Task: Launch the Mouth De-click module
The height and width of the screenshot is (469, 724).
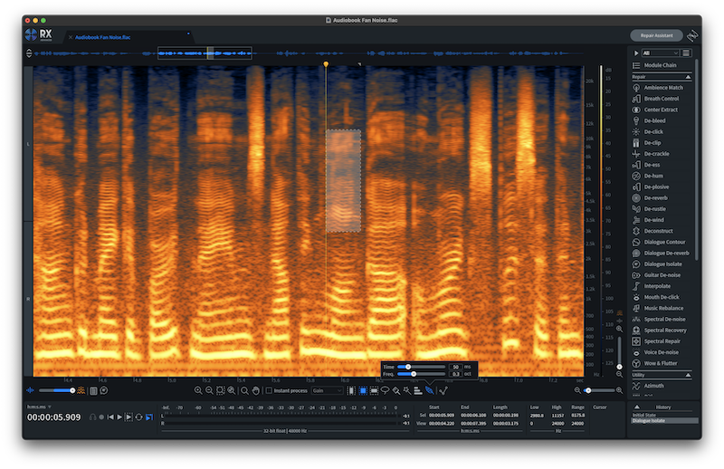Action: coord(662,297)
